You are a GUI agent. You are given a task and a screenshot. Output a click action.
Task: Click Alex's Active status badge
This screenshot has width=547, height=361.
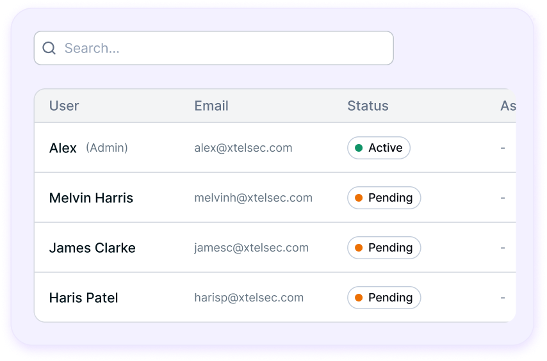point(379,148)
